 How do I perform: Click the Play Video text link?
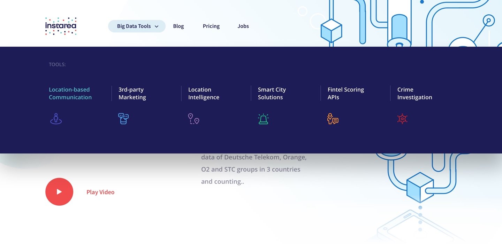click(100, 192)
